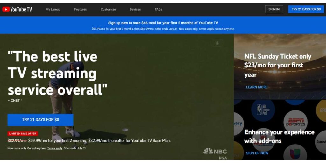Click the CNET quote attribution

pos(15,101)
